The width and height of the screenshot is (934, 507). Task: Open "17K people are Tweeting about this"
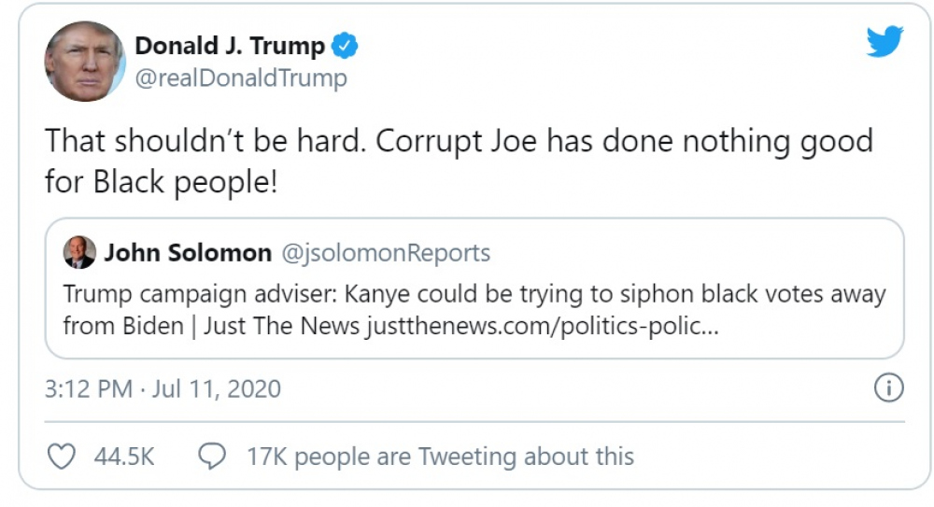pos(440,457)
